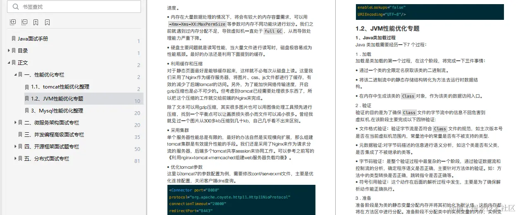518x215 pixels.
Task: Click the subheading 1、Java类加载过程
Action: pyautogui.click(x=375, y=38)
